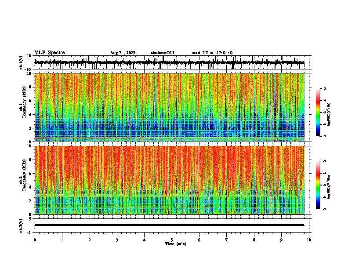Click inside the ch.1 spectrogram panel
This screenshot has width=348, height=269.
click(170, 107)
